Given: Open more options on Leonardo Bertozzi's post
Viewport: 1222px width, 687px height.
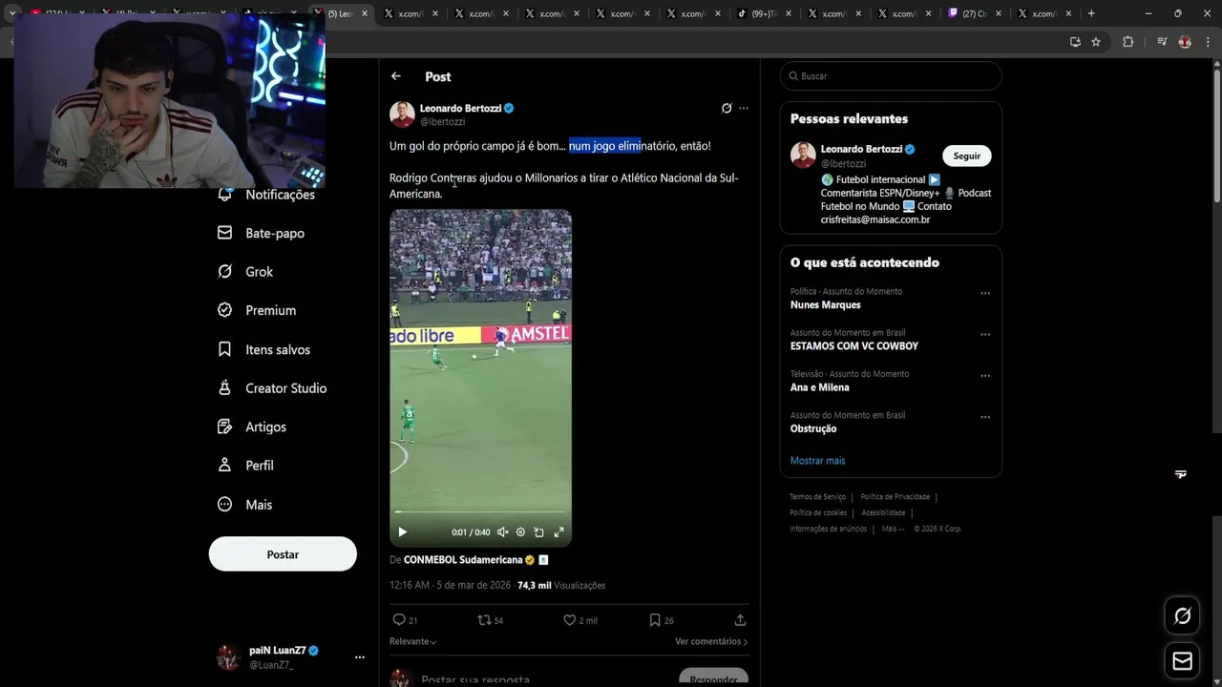Looking at the screenshot, I should [744, 109].
